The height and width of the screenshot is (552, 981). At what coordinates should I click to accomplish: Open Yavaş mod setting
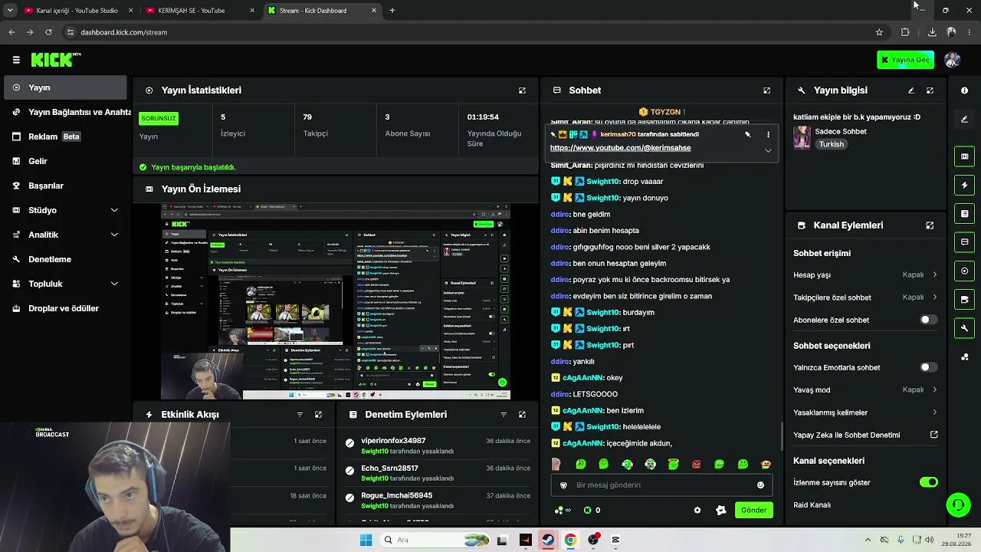pos(865,389)
